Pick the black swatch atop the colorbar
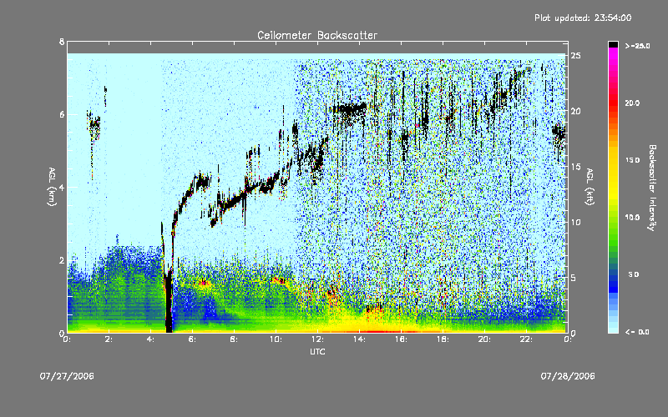The height and width of the screenshot is (417, 668). pyautogui.click(x=613, y=44)
